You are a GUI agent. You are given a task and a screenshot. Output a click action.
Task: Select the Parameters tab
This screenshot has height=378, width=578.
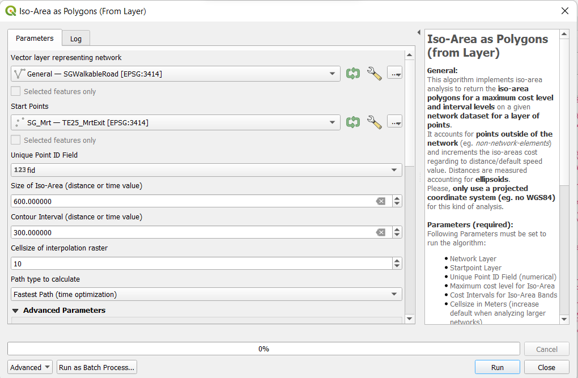[x=35, y=39]
